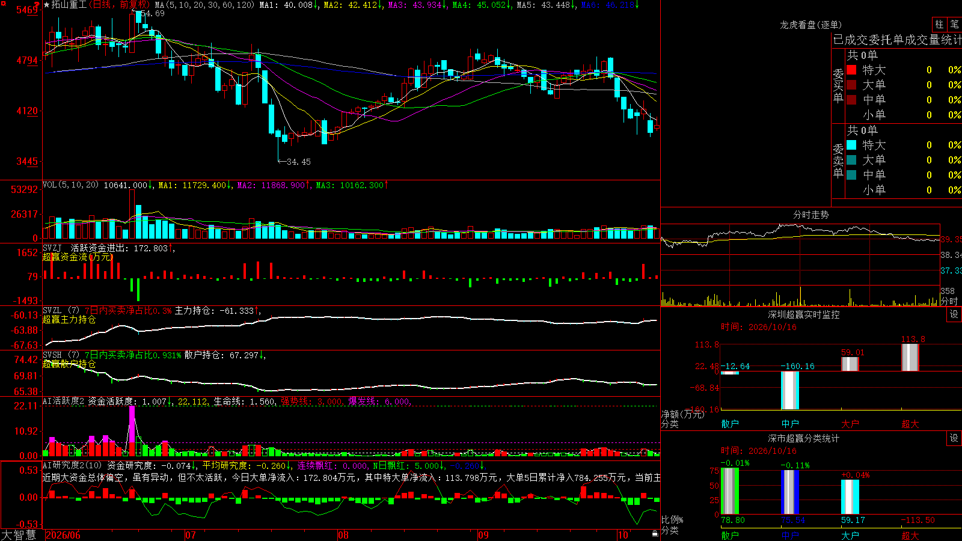Click the 超赢散户持仓 label
Image resolution: width=962 pixels, height=541 pixels.
click(x=69, y=364)
